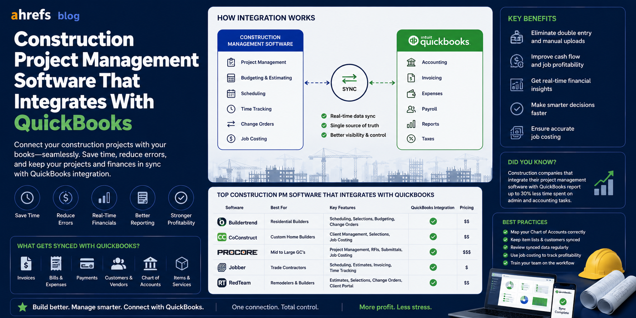Click the Procore integration green checkmark
Image resolution: width=636 pixels, height=318 pixels.
[433, 252]
